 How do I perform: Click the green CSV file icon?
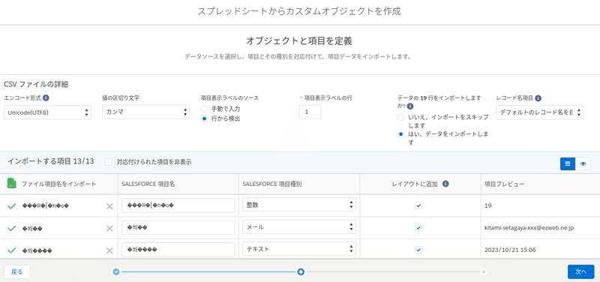click(x=11, y=183)
